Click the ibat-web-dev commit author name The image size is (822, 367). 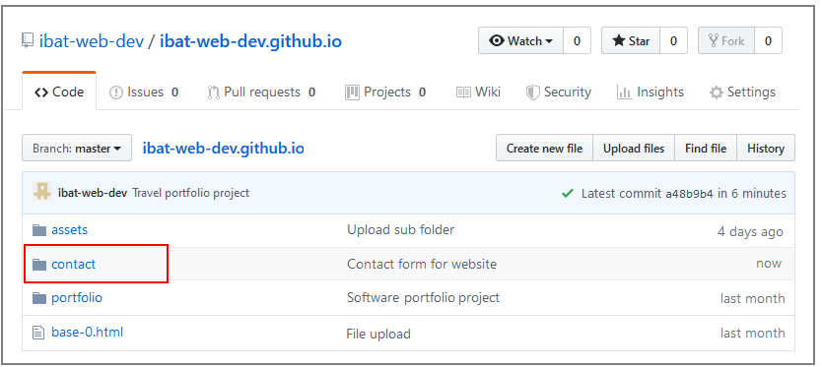tap(93, 193)
